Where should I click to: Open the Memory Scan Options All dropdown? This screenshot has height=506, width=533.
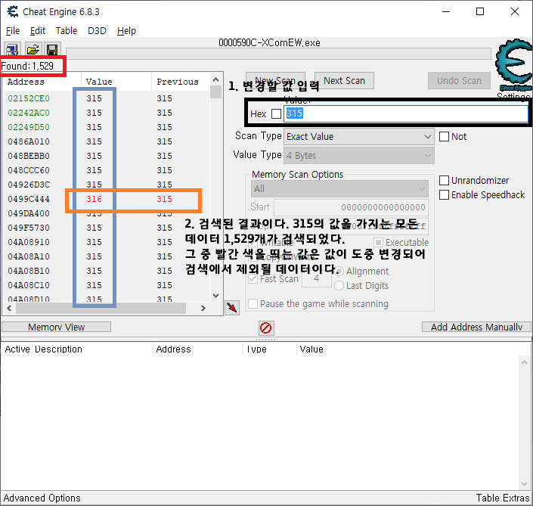point(339,189)
